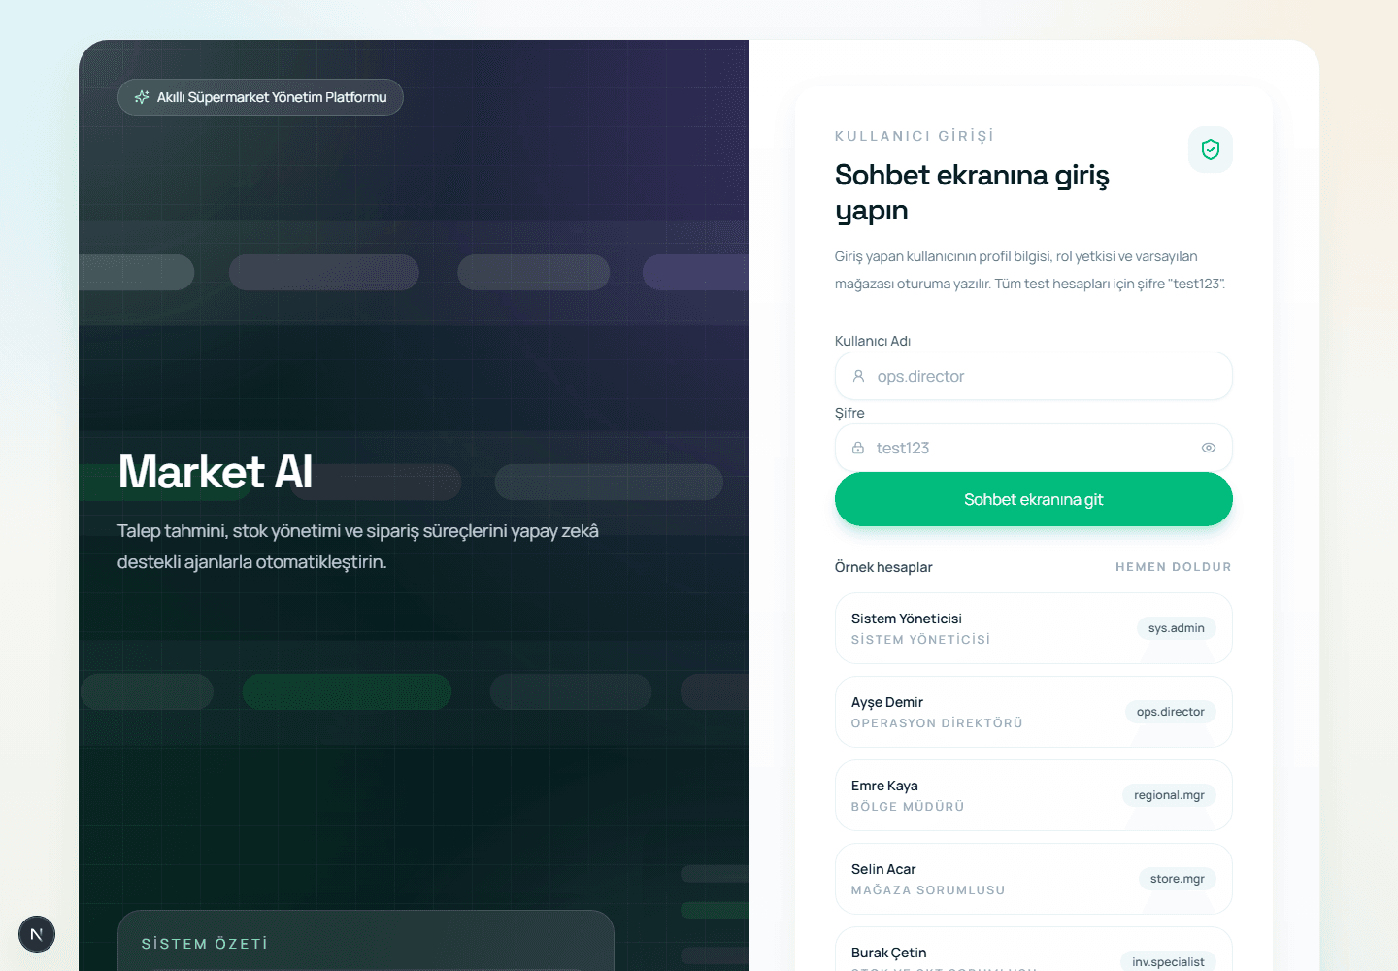Toggle password visibility eye icon
This screenshot has height=971, width=1398.
pyautogui.click(x=1209, y=448)
